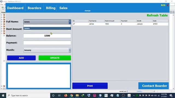Screen dimensions: 175x98
Task: Close the rental app with red X
Action: point(168,5)
